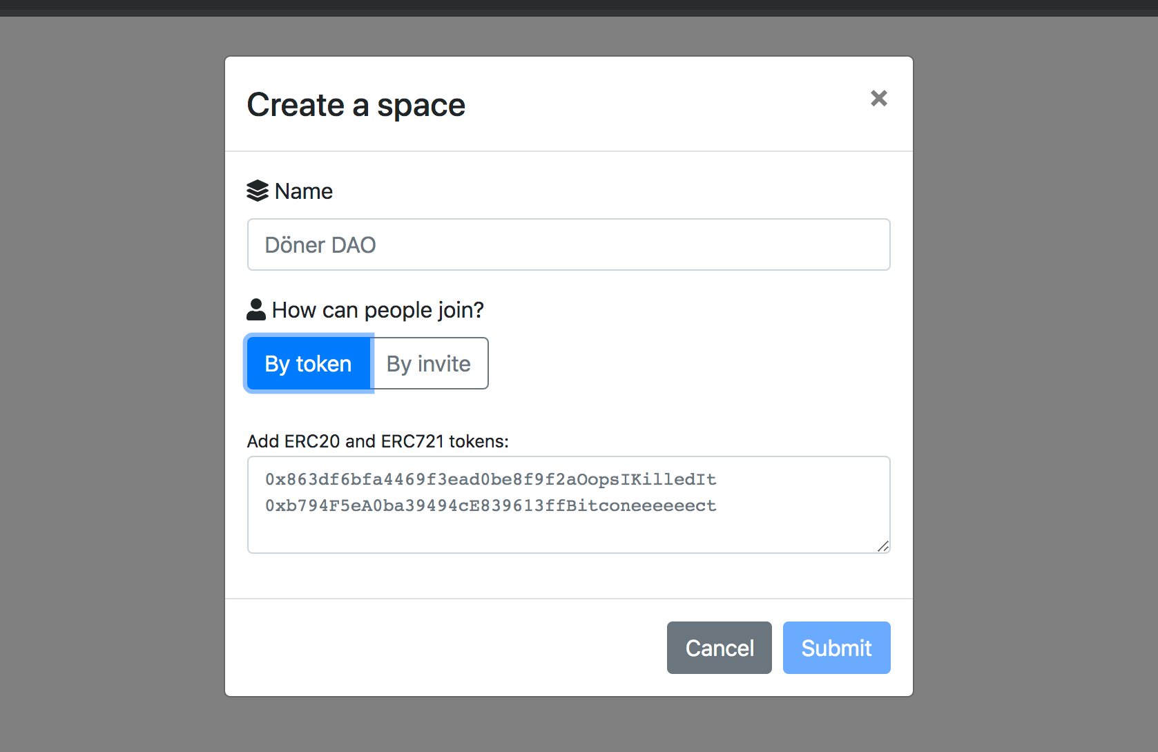Click the person icon beside join question

(x=256, y=309)
